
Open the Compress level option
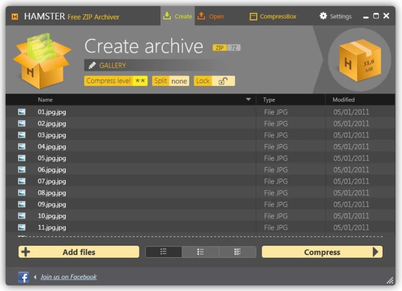tap(116, 81)
